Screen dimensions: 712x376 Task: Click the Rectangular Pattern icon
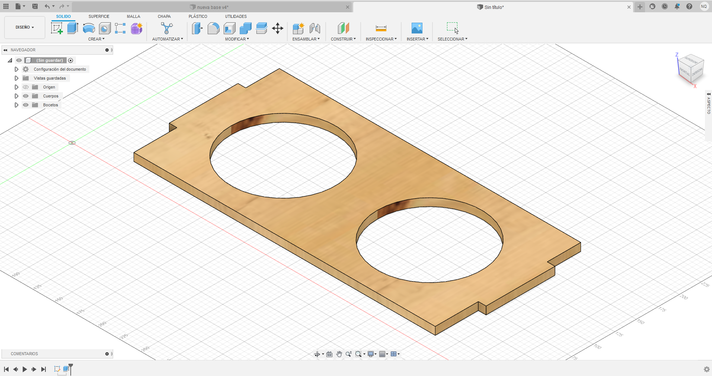[120, 28]
